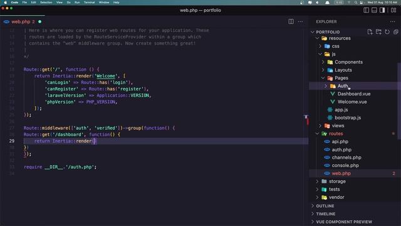Click the Dashboard.vue Vue file icon
Screen dimensions: 401x226
(333, 94)
